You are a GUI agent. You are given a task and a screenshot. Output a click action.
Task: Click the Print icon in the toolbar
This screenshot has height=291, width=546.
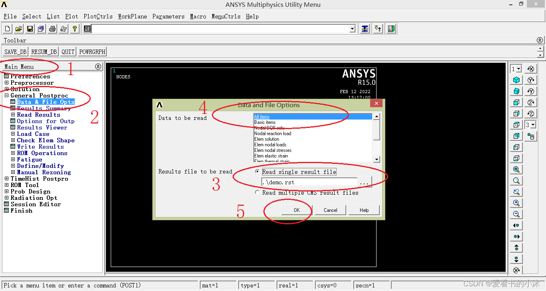pyautogui.click(x=52, y=29)
